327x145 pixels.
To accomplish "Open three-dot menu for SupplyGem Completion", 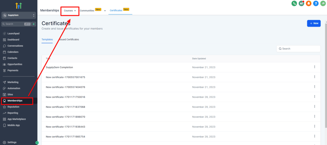I will (315, 67).
